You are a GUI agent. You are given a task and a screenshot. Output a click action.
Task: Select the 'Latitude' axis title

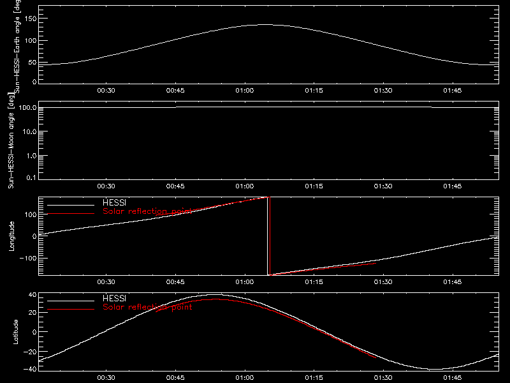click(x=15, y=332)
